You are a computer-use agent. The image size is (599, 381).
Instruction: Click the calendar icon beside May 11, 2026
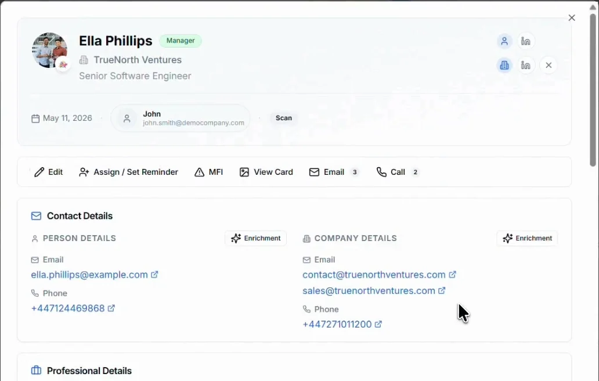click(x=35, y=118)
